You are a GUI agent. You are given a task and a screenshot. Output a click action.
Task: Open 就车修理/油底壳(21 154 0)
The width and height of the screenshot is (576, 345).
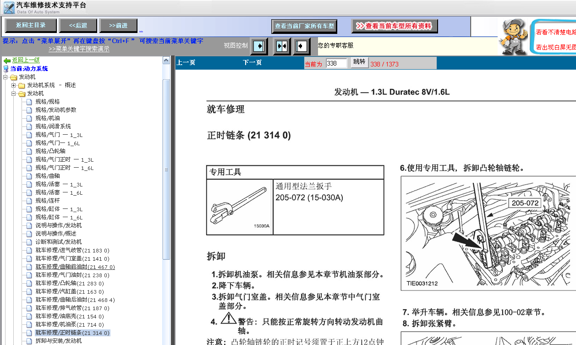[70, 316]
